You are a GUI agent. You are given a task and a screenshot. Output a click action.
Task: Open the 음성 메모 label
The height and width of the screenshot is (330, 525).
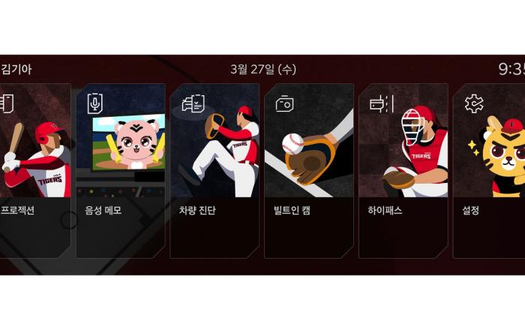click(x=103, y=211)
